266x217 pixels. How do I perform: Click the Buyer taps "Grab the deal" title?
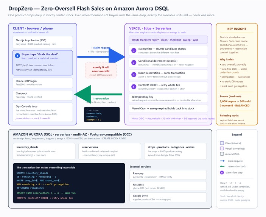40,54
